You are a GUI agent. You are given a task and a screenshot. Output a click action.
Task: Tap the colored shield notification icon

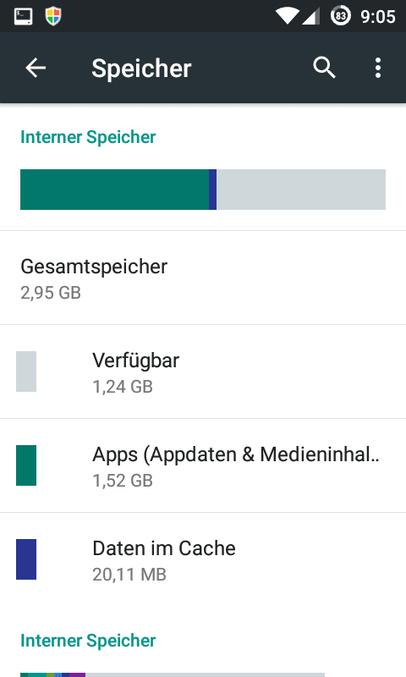coord(53,16)
